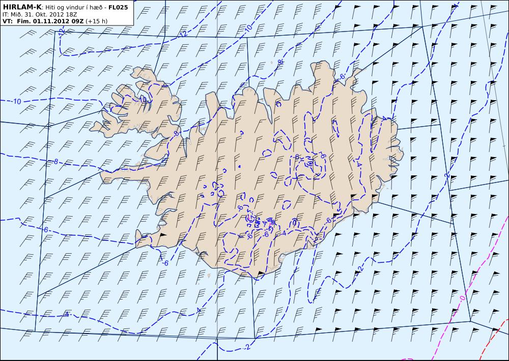Viewport: 509px width, 361px height.
Task: Click the -10 contour label over the Westfjords peninsula
Action: (143, 99)
